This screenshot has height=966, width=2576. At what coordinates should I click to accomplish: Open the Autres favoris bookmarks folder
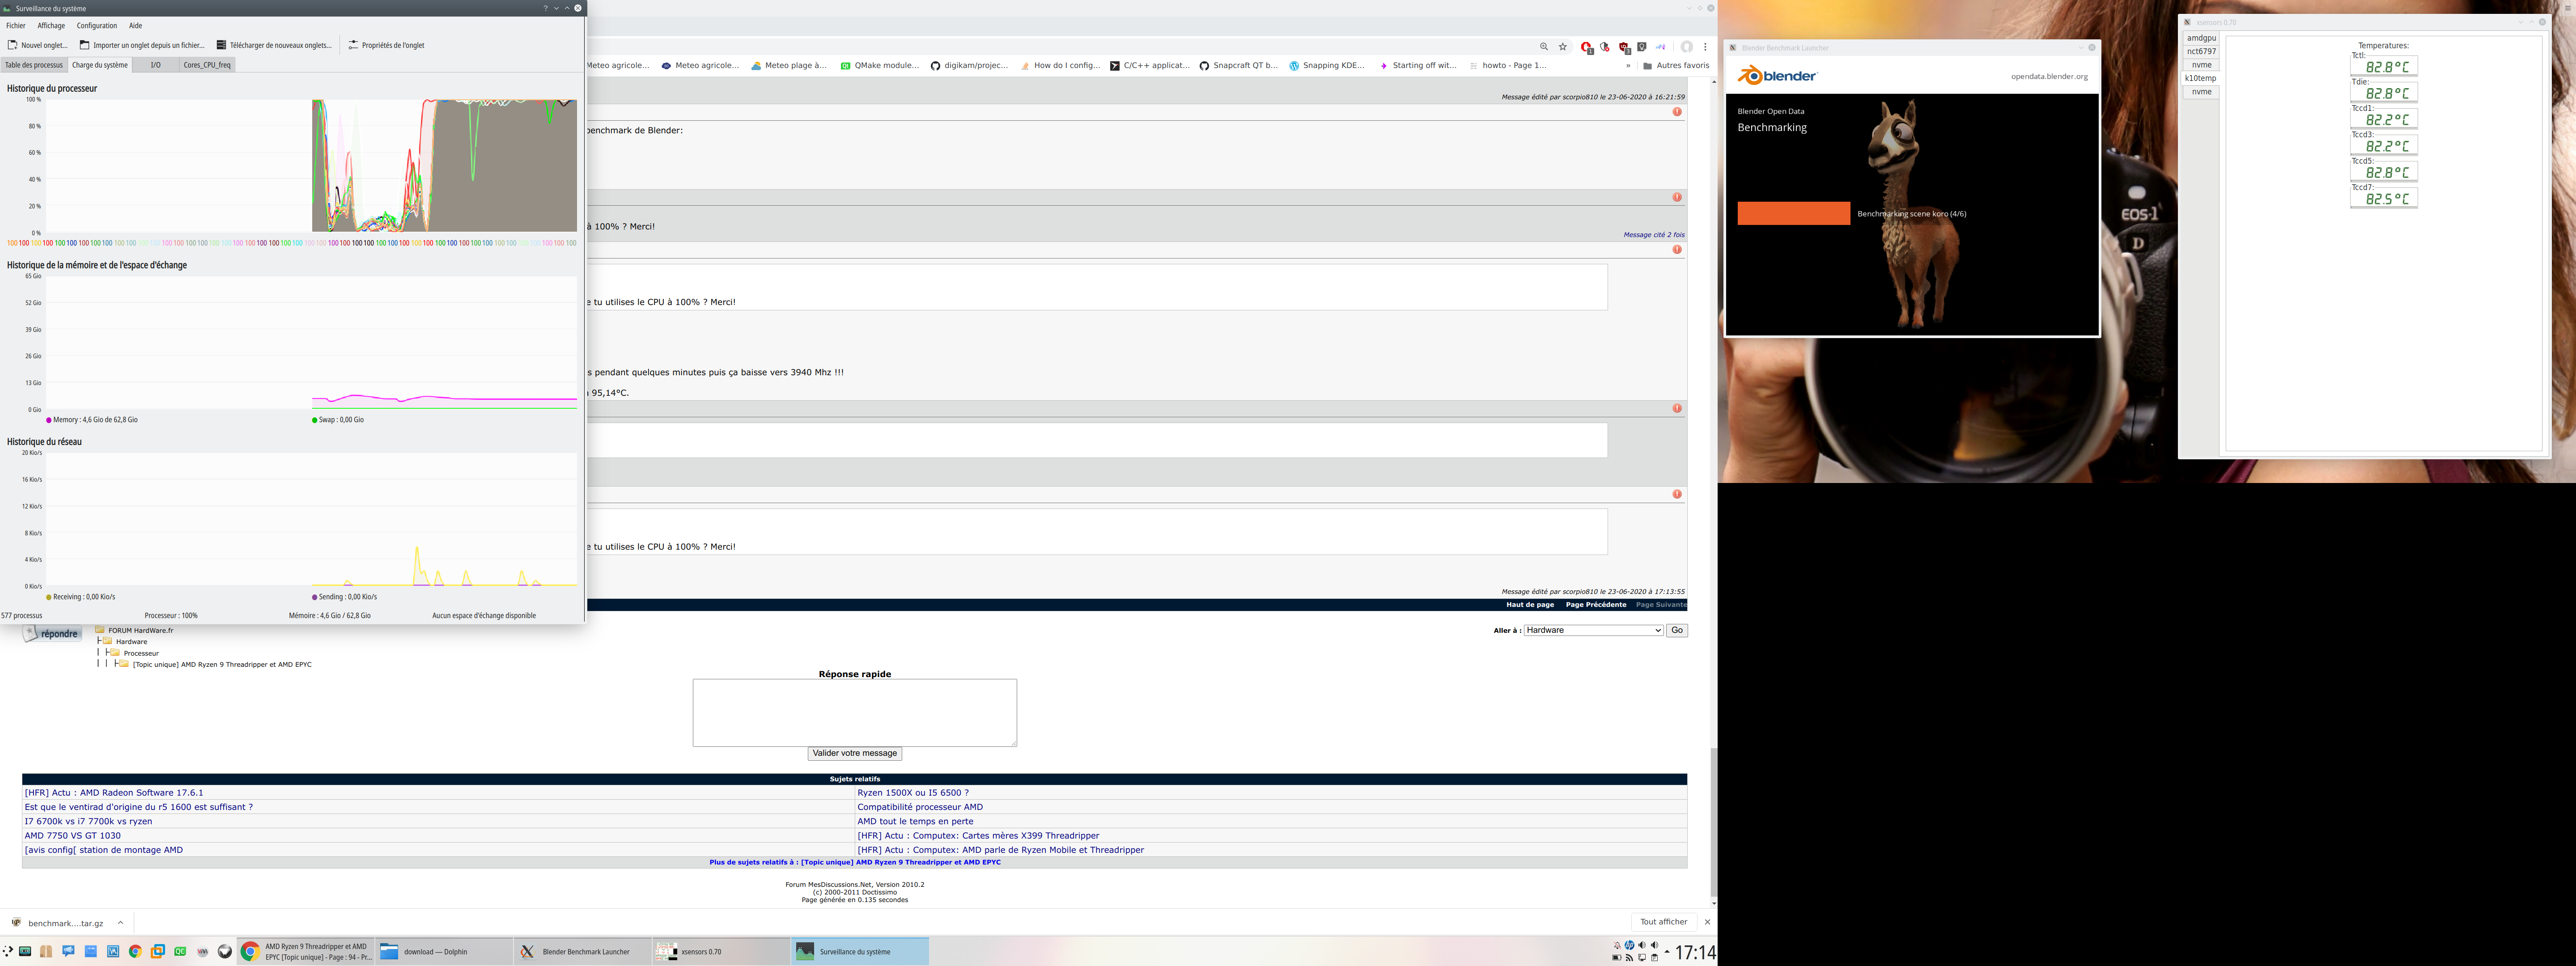[1676, 66]
